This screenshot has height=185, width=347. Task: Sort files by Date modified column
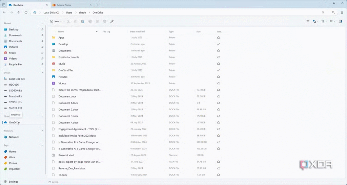(x=137, y=31)
